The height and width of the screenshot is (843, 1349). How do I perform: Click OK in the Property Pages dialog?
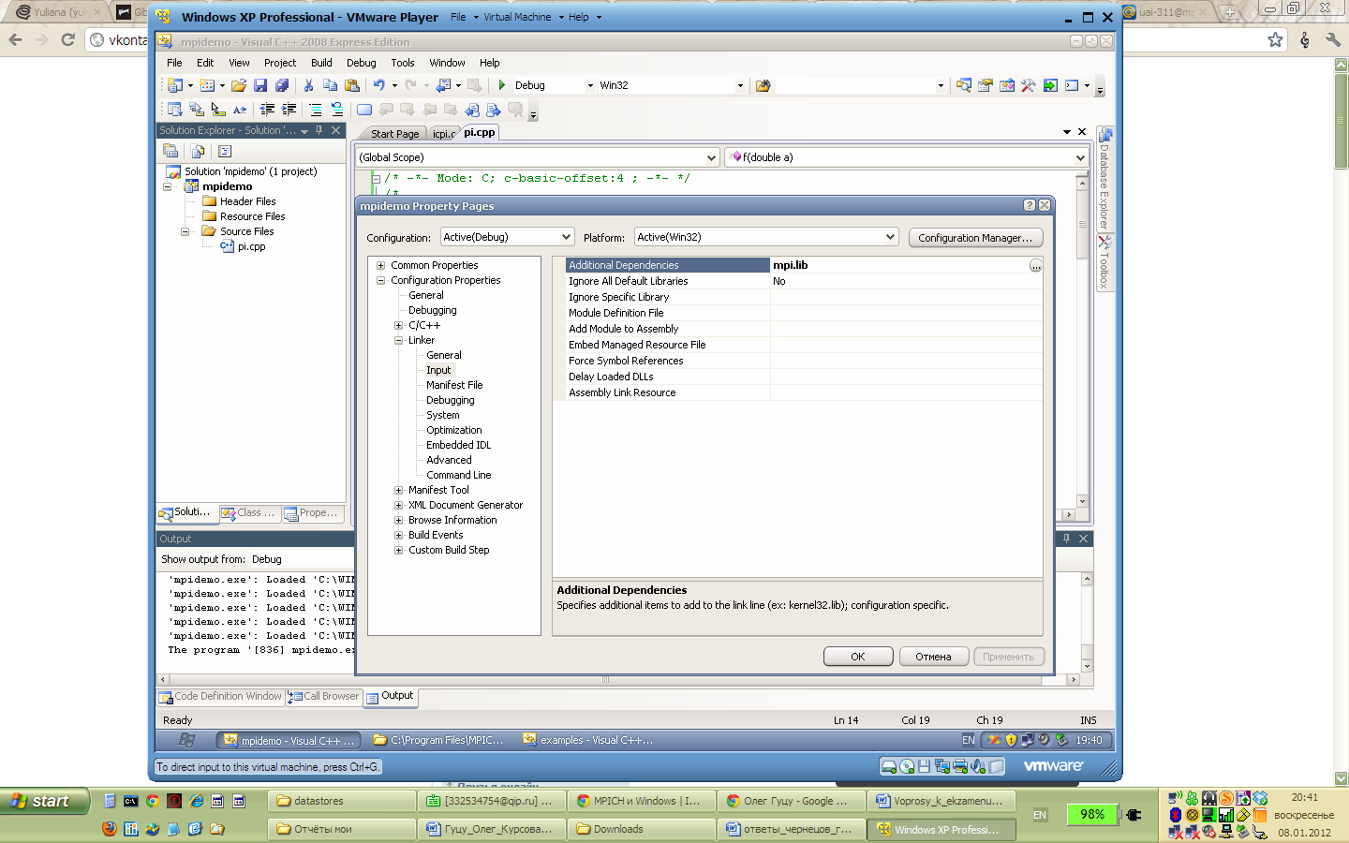(858, 657)
